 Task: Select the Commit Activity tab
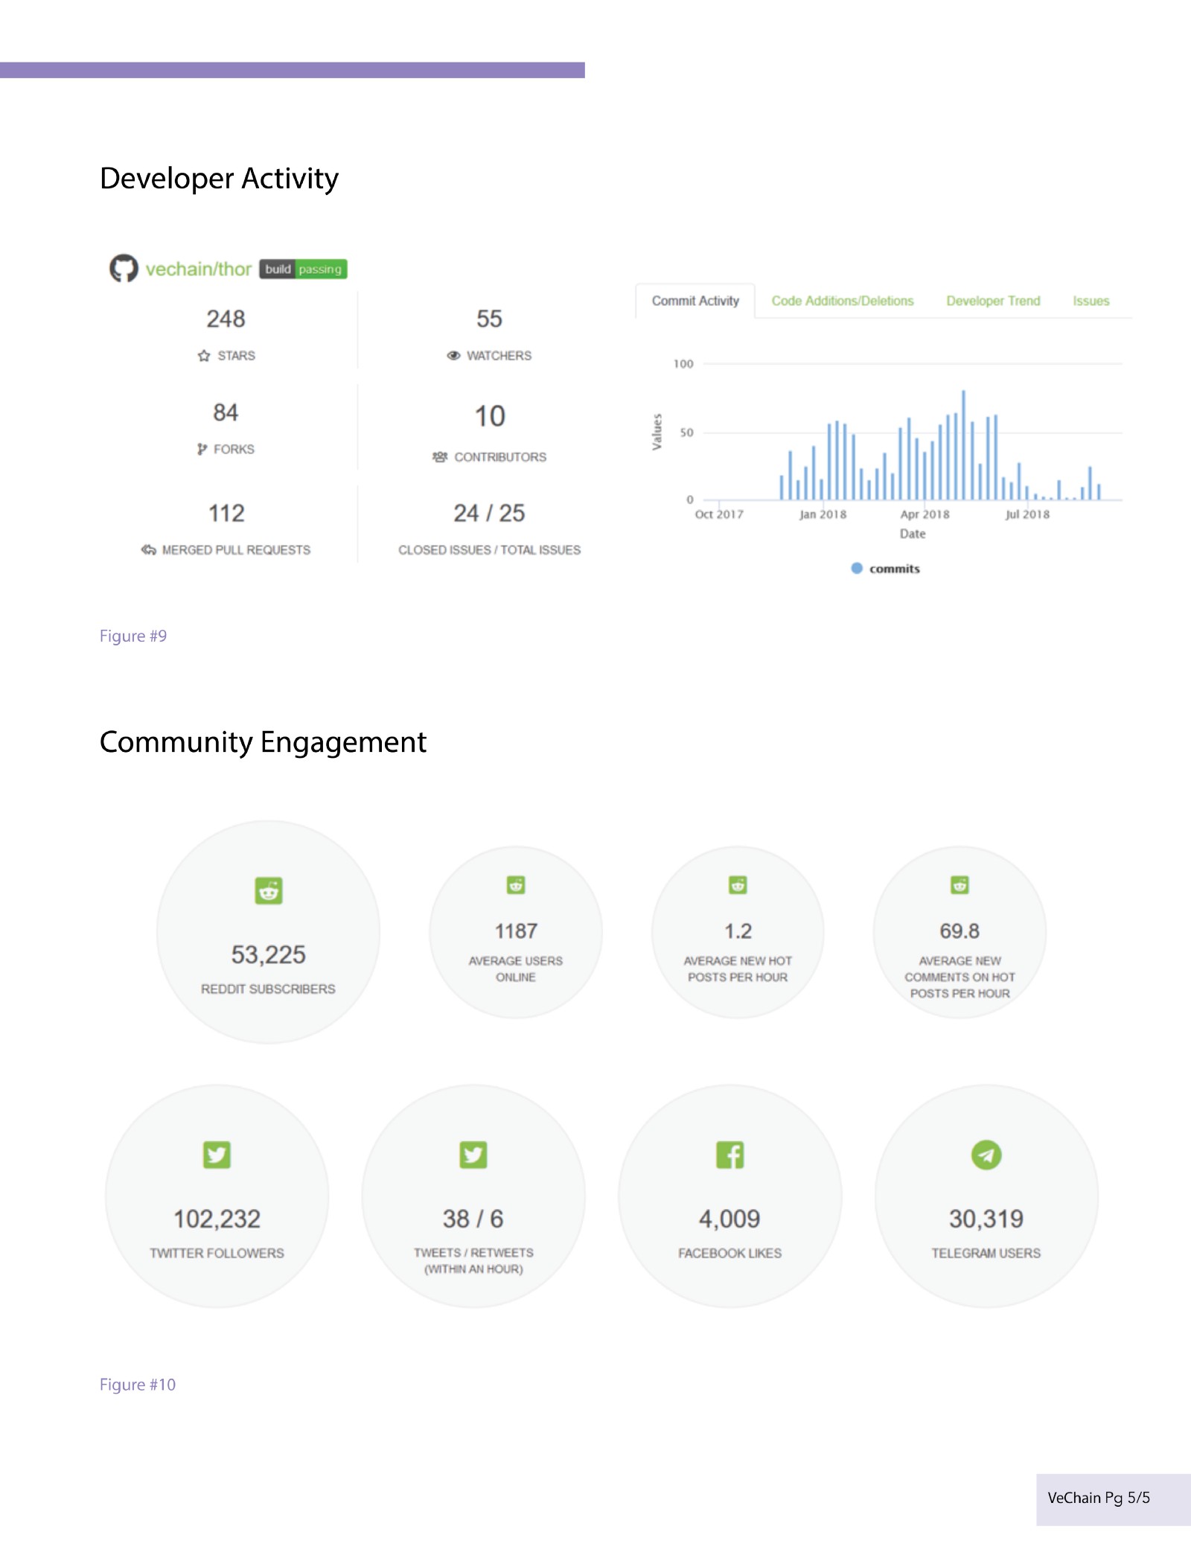point(695,301)
